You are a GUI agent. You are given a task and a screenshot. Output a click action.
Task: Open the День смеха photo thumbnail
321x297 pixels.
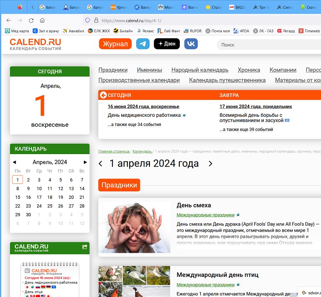134,227
